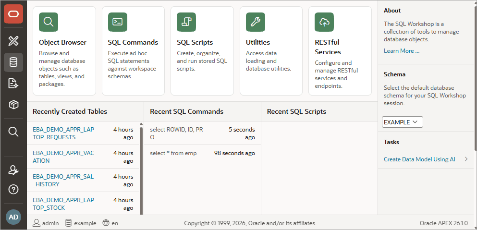This screenshot has height=230, width=477.
Task: Click the sidebar search magnifier icon
Action: click(13, 132)
